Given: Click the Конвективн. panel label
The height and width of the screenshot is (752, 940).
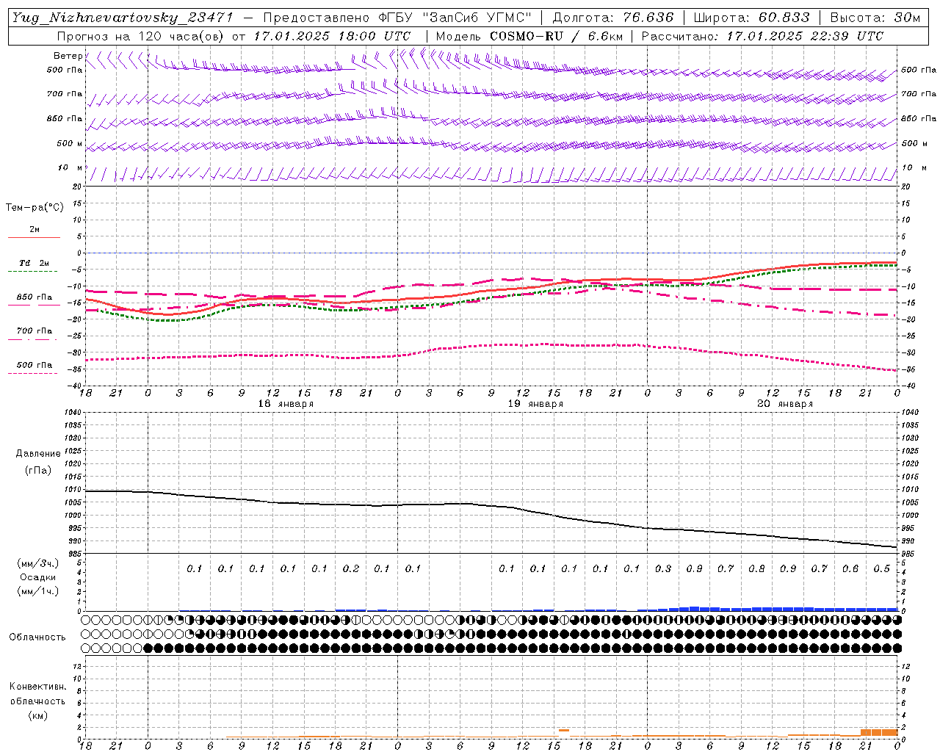Looking at the screenshot, I should point(38,687).
